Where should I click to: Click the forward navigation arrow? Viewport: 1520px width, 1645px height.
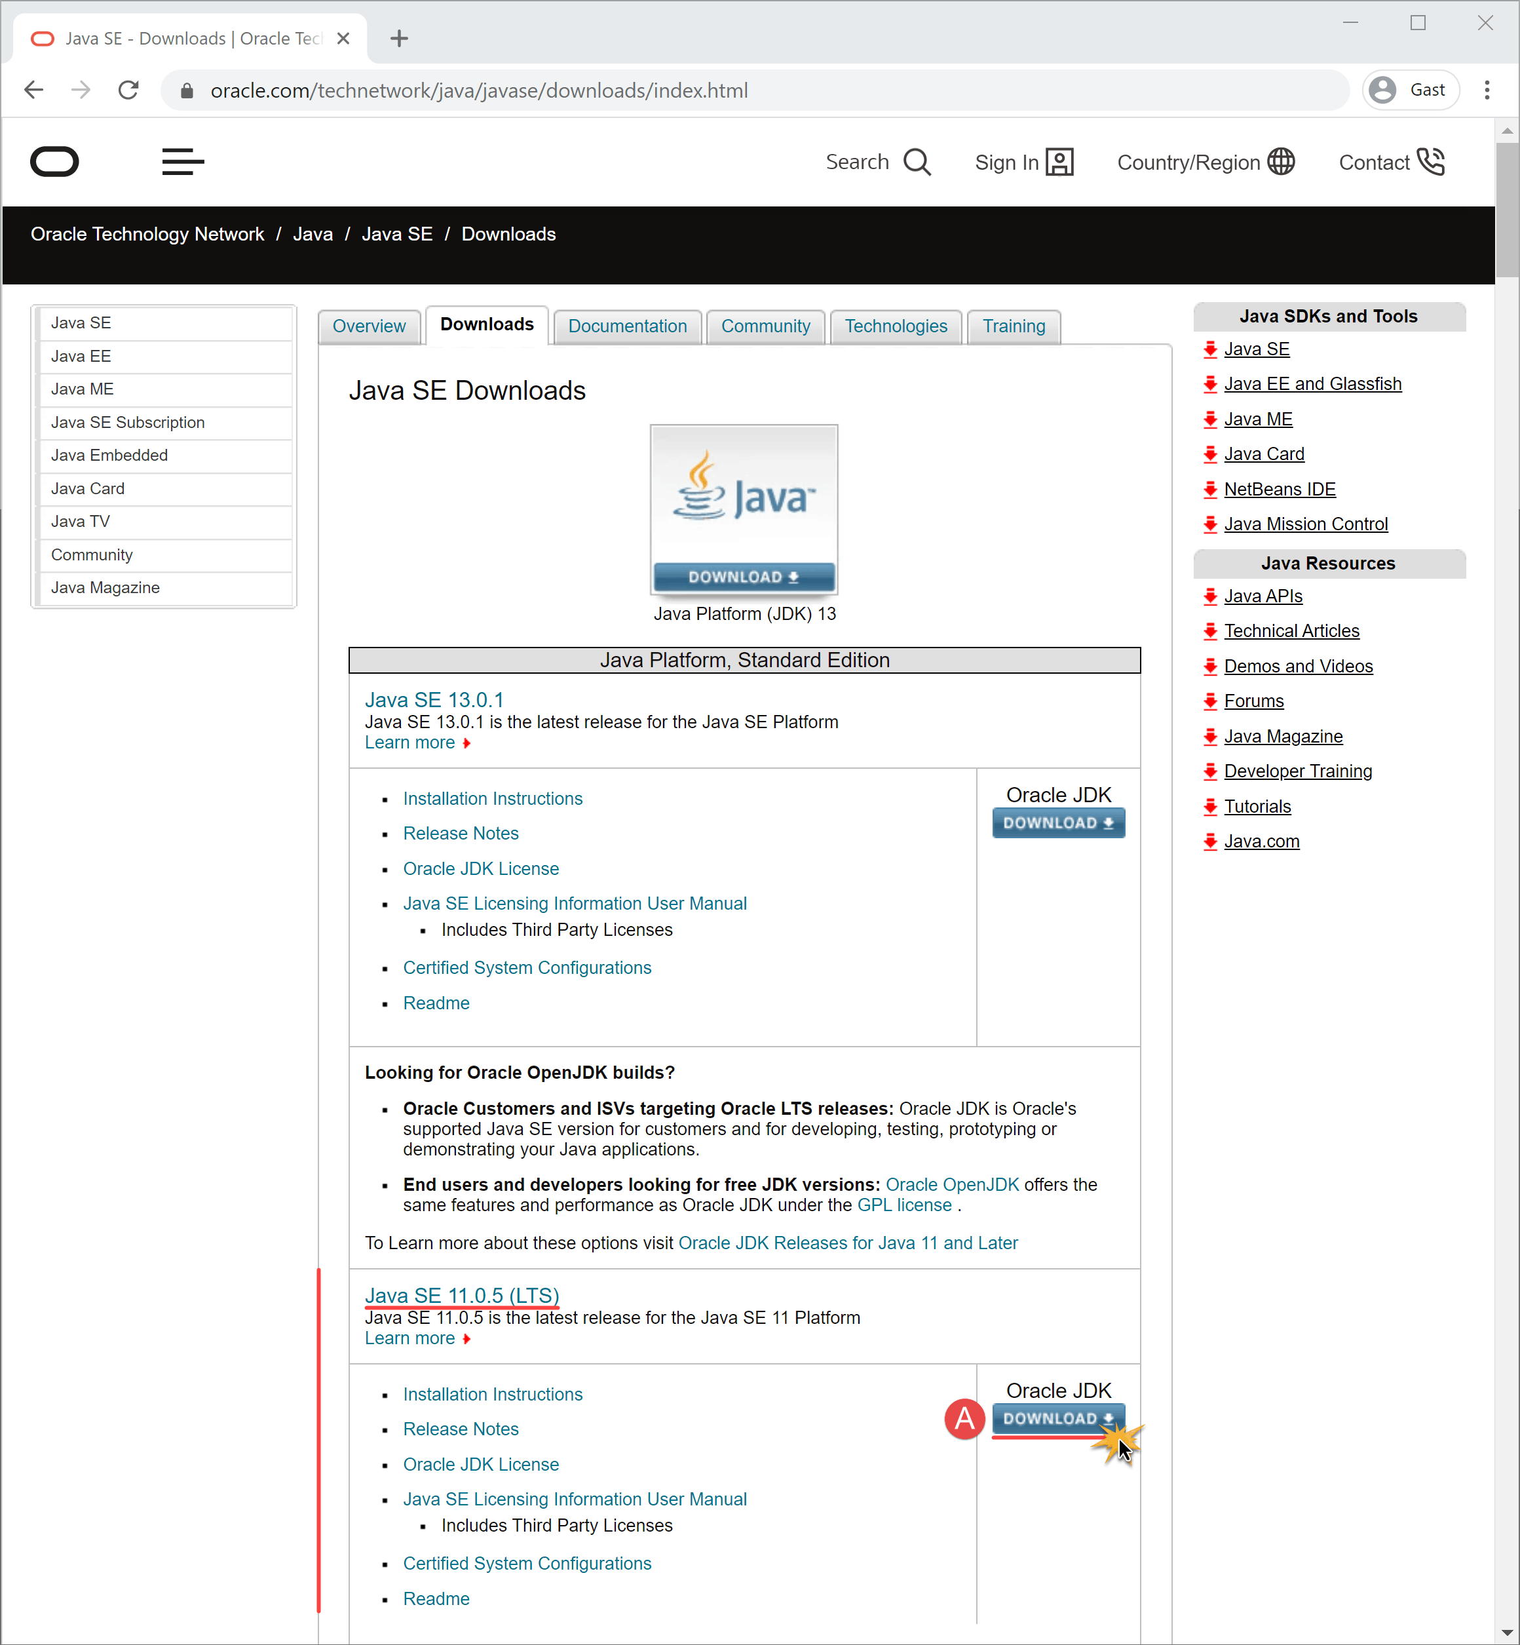[x=81, y=90]
